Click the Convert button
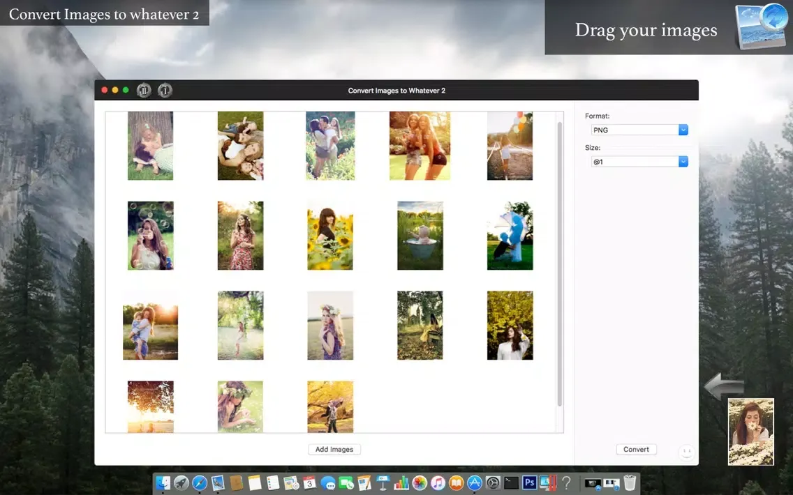 636,449
